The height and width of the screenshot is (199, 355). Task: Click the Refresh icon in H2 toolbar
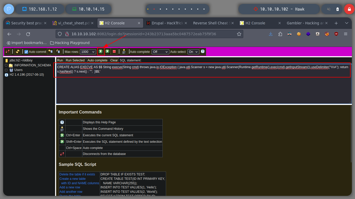click(17, 52)
